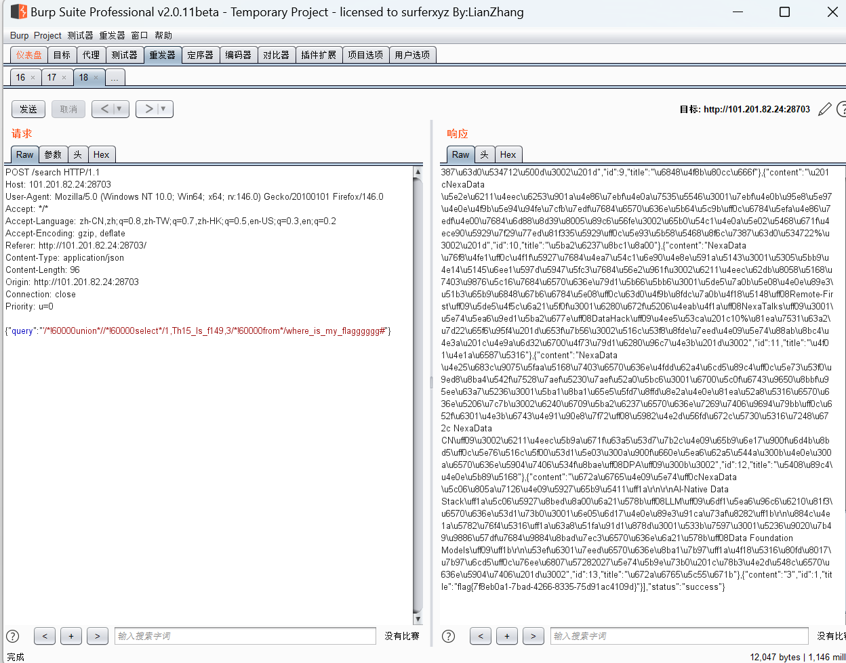
Task: Select response 头 tab
Action: pos(485,154)
